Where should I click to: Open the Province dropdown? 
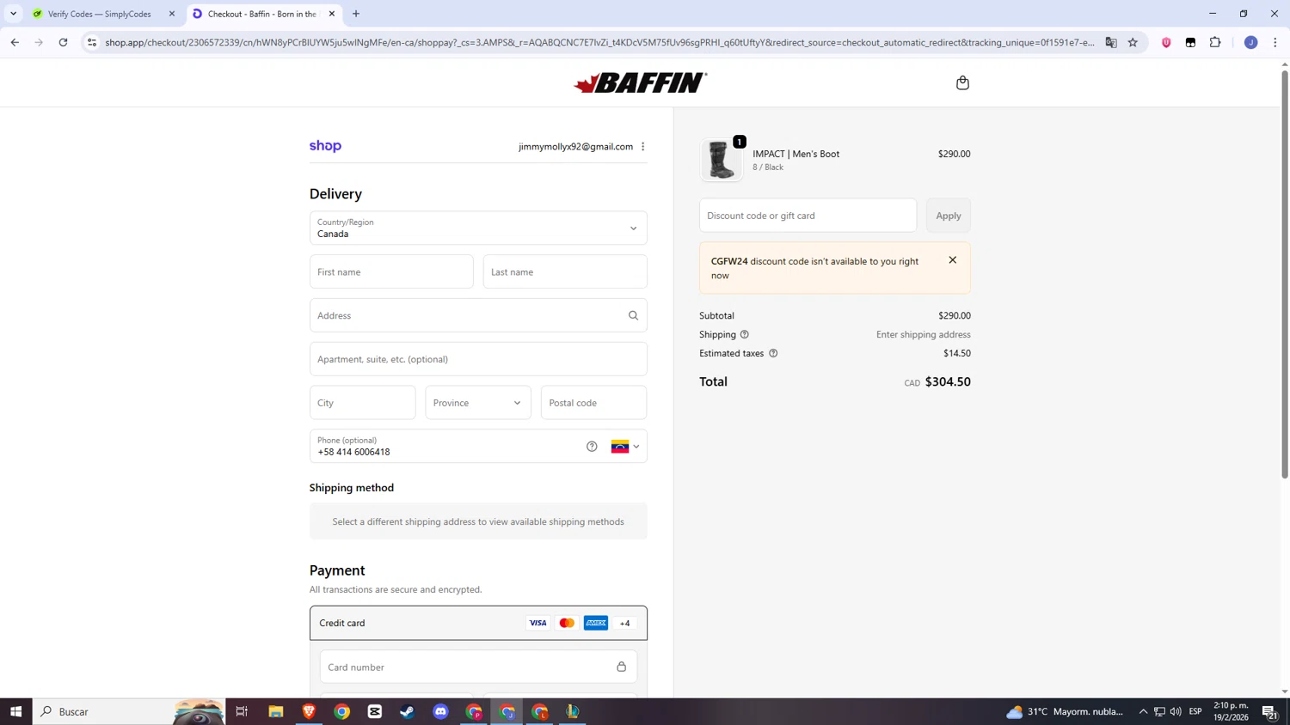[478, 402]
